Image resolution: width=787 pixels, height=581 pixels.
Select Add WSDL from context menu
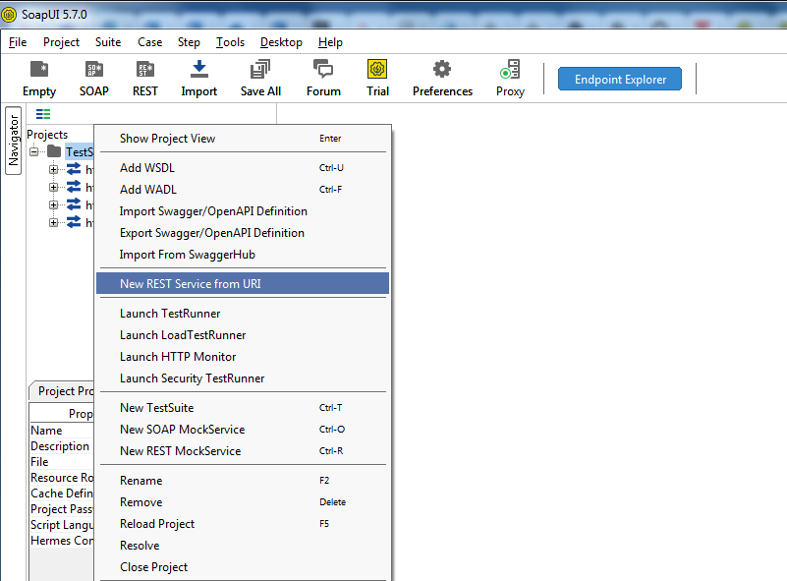click(x=243, y=168)
